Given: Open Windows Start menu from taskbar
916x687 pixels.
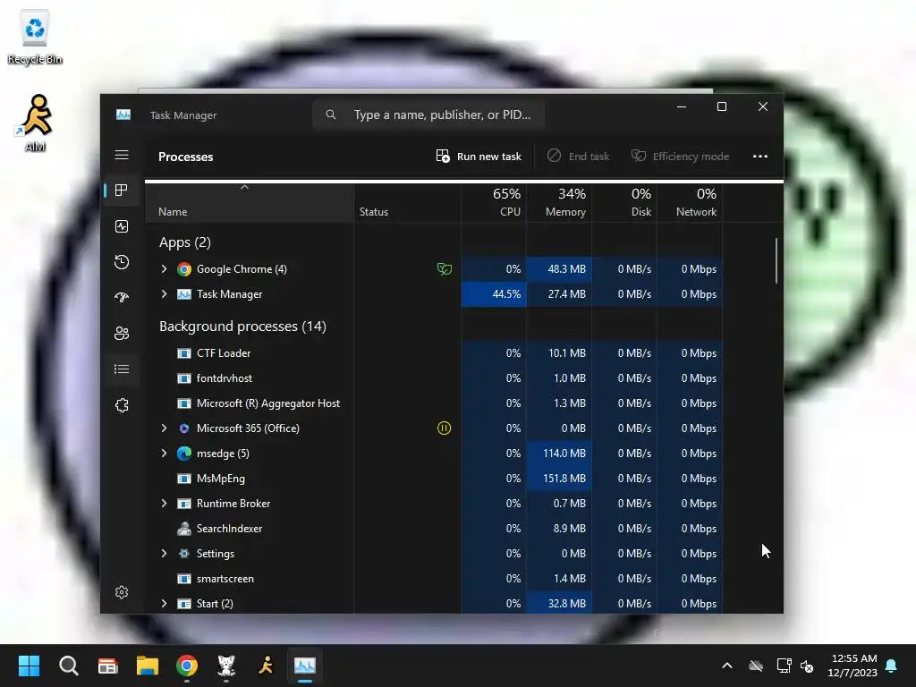Looking at the screenshot, I should click(x=29, y=666).
